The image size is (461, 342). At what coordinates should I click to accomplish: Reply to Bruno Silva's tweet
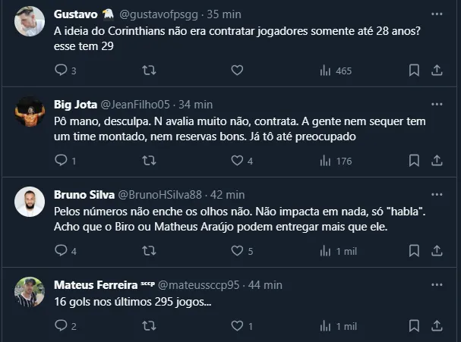coord(62,250)
